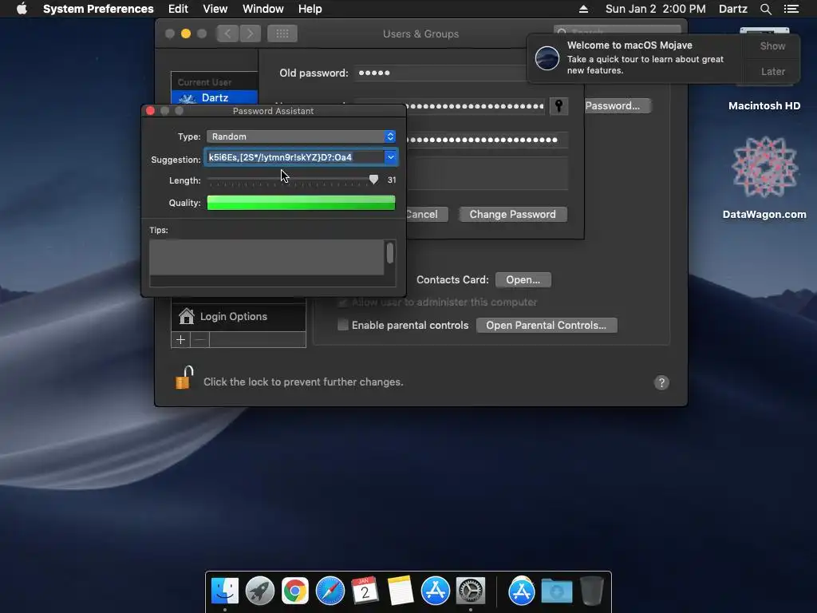
Task: Open the Contacts Card Open button
Action: point(523,280)
